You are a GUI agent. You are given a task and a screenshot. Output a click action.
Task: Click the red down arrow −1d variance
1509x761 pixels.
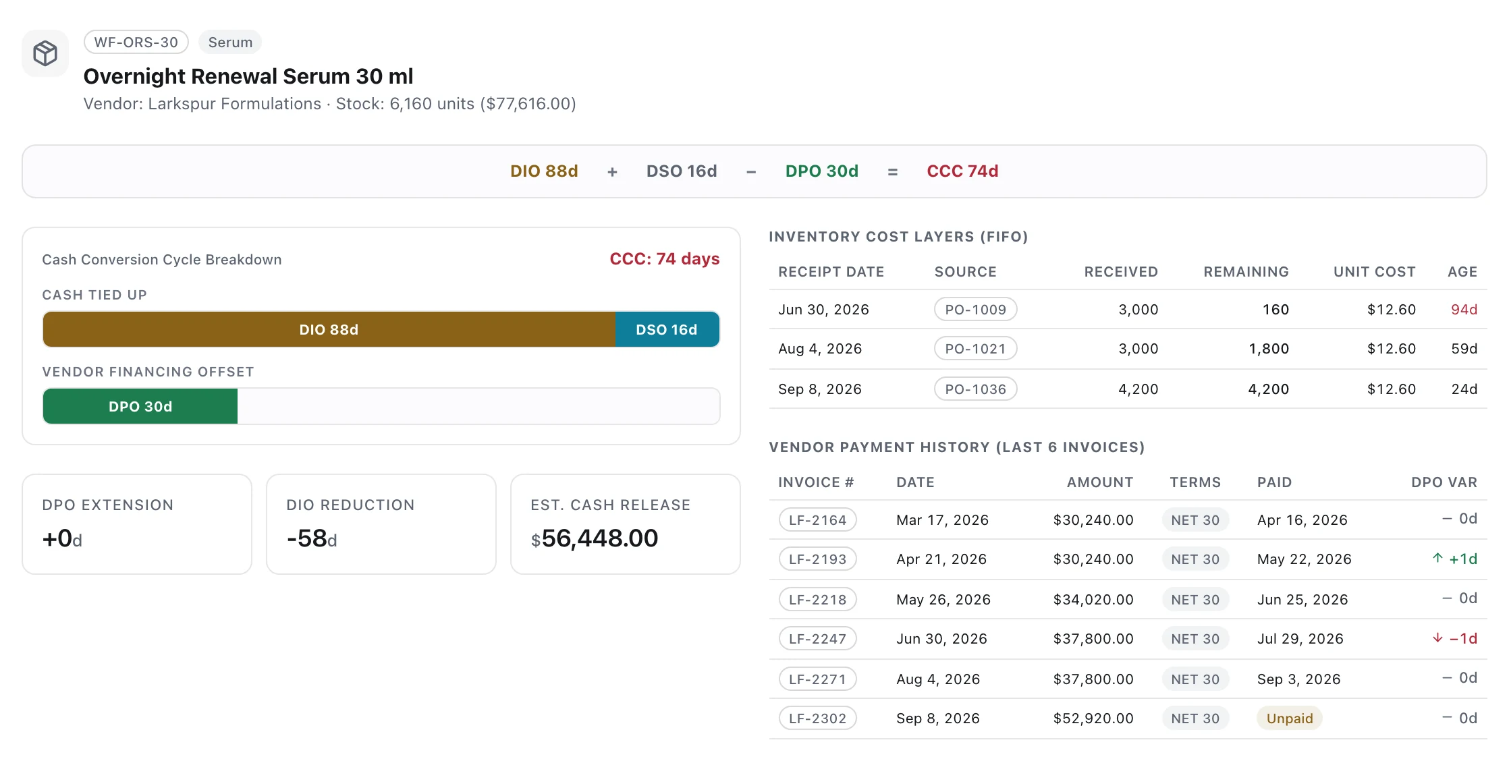(1454, 638)
